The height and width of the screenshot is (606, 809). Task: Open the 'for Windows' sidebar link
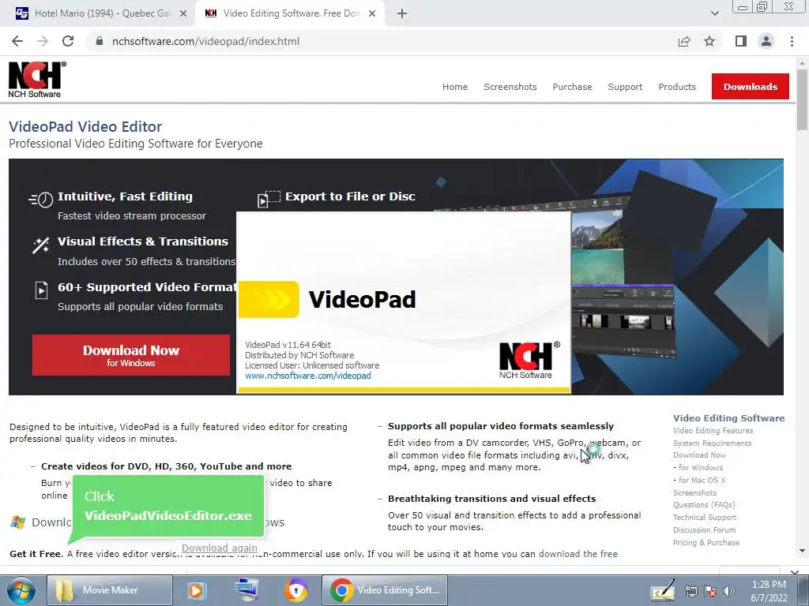tap(700, 467)
